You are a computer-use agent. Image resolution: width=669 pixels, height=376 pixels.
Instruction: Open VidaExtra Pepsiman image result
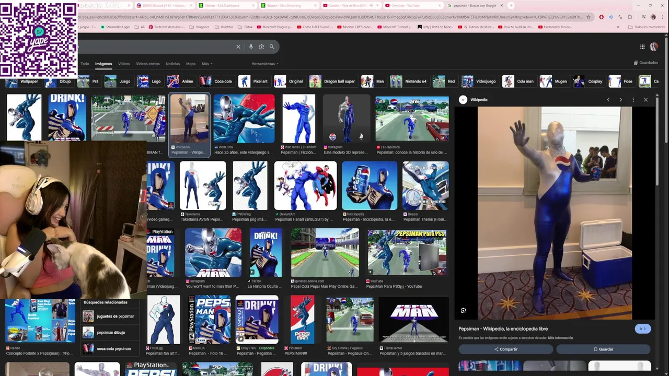click(244, 119)
